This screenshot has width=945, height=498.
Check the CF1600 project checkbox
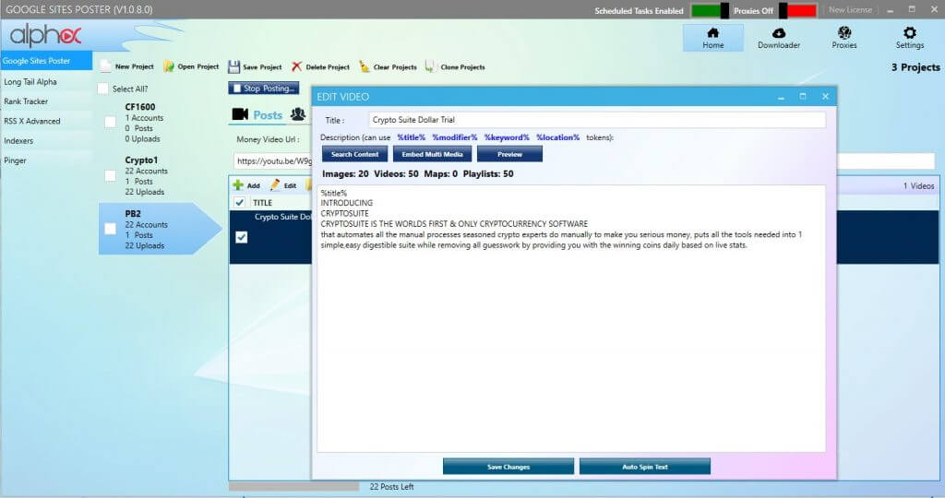111,123
